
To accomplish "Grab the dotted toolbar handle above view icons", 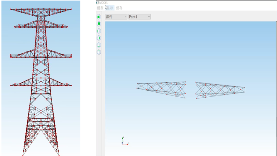I will [x=99, y=12].
